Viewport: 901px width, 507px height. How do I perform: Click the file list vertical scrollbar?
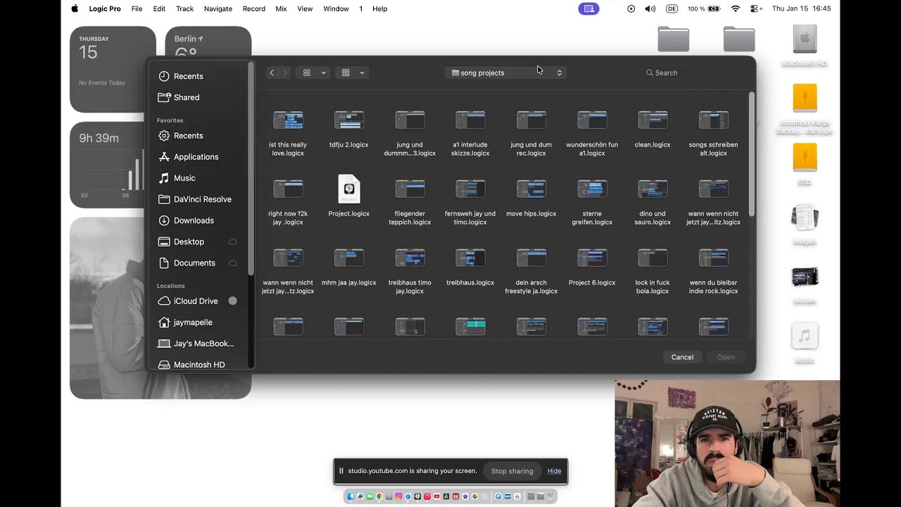[751, 154]
